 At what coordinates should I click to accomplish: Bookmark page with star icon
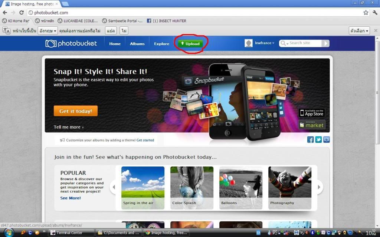[366, 13]
